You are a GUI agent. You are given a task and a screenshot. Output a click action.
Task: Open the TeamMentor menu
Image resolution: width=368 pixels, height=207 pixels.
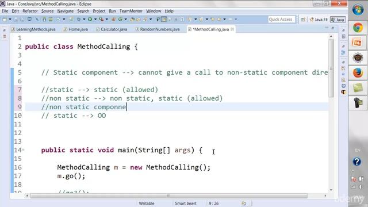[x=131, y=11]
